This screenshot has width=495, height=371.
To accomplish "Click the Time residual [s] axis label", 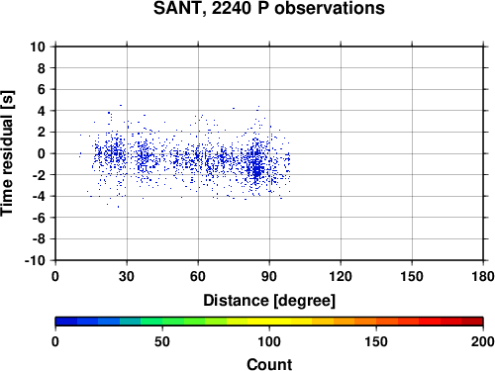I will coord(7,153).
